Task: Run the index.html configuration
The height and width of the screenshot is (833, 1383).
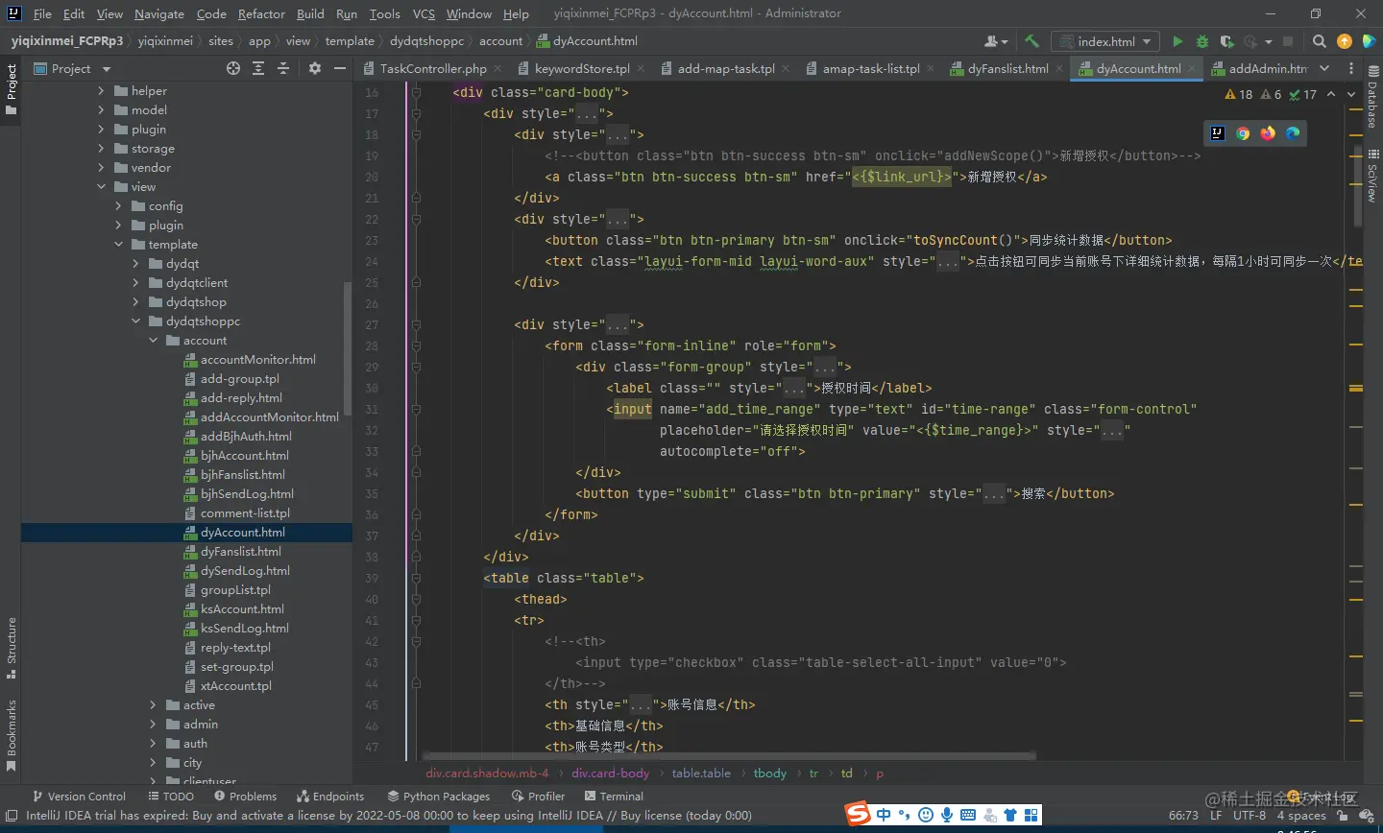Action: [1177, 41]
